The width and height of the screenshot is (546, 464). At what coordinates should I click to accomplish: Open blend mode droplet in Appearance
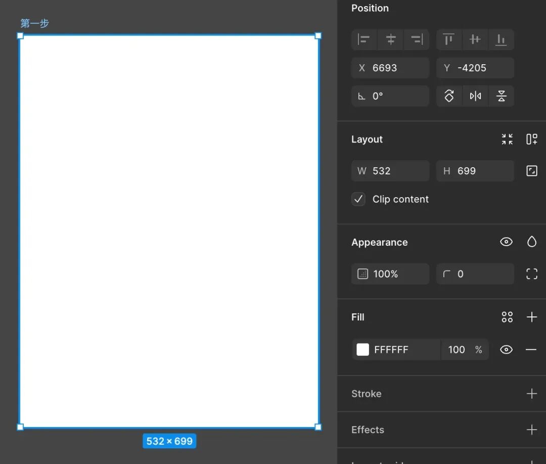tap(532, 242)
